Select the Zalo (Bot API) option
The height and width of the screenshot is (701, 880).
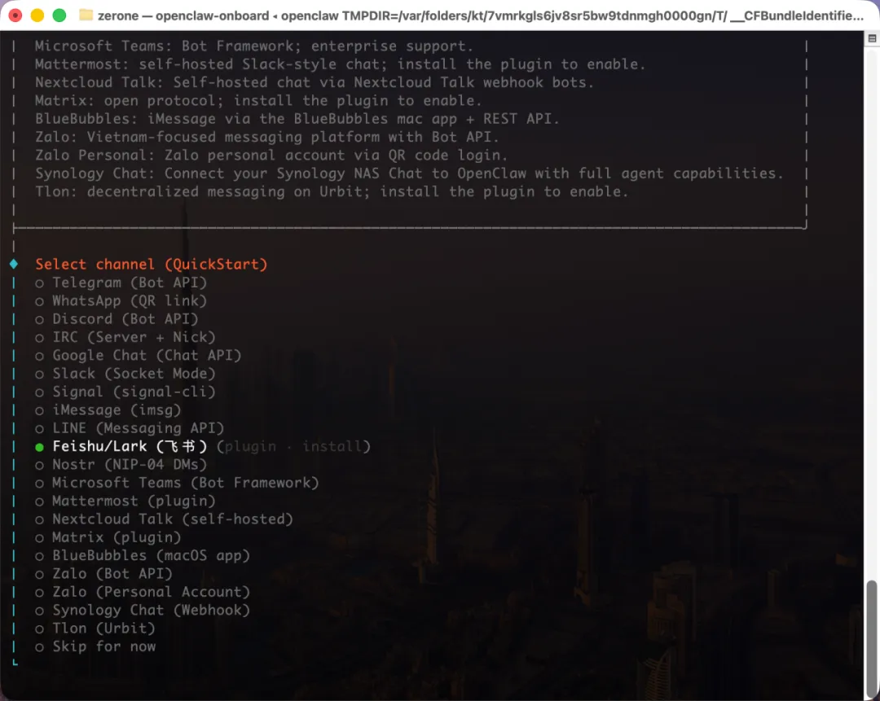point(103,574)
